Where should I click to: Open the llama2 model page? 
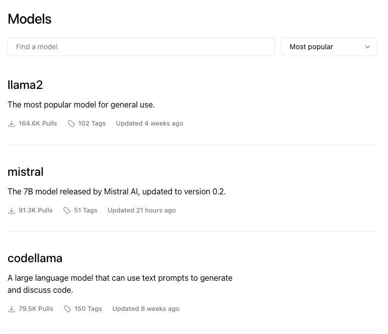(x=25, y=85)
